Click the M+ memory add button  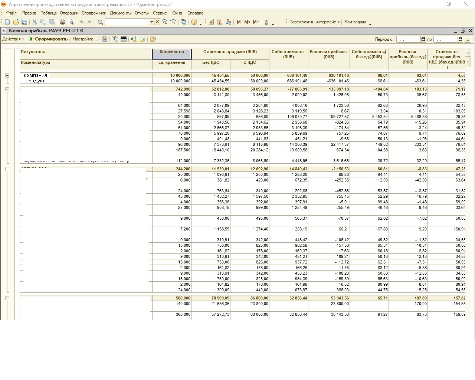247,22
